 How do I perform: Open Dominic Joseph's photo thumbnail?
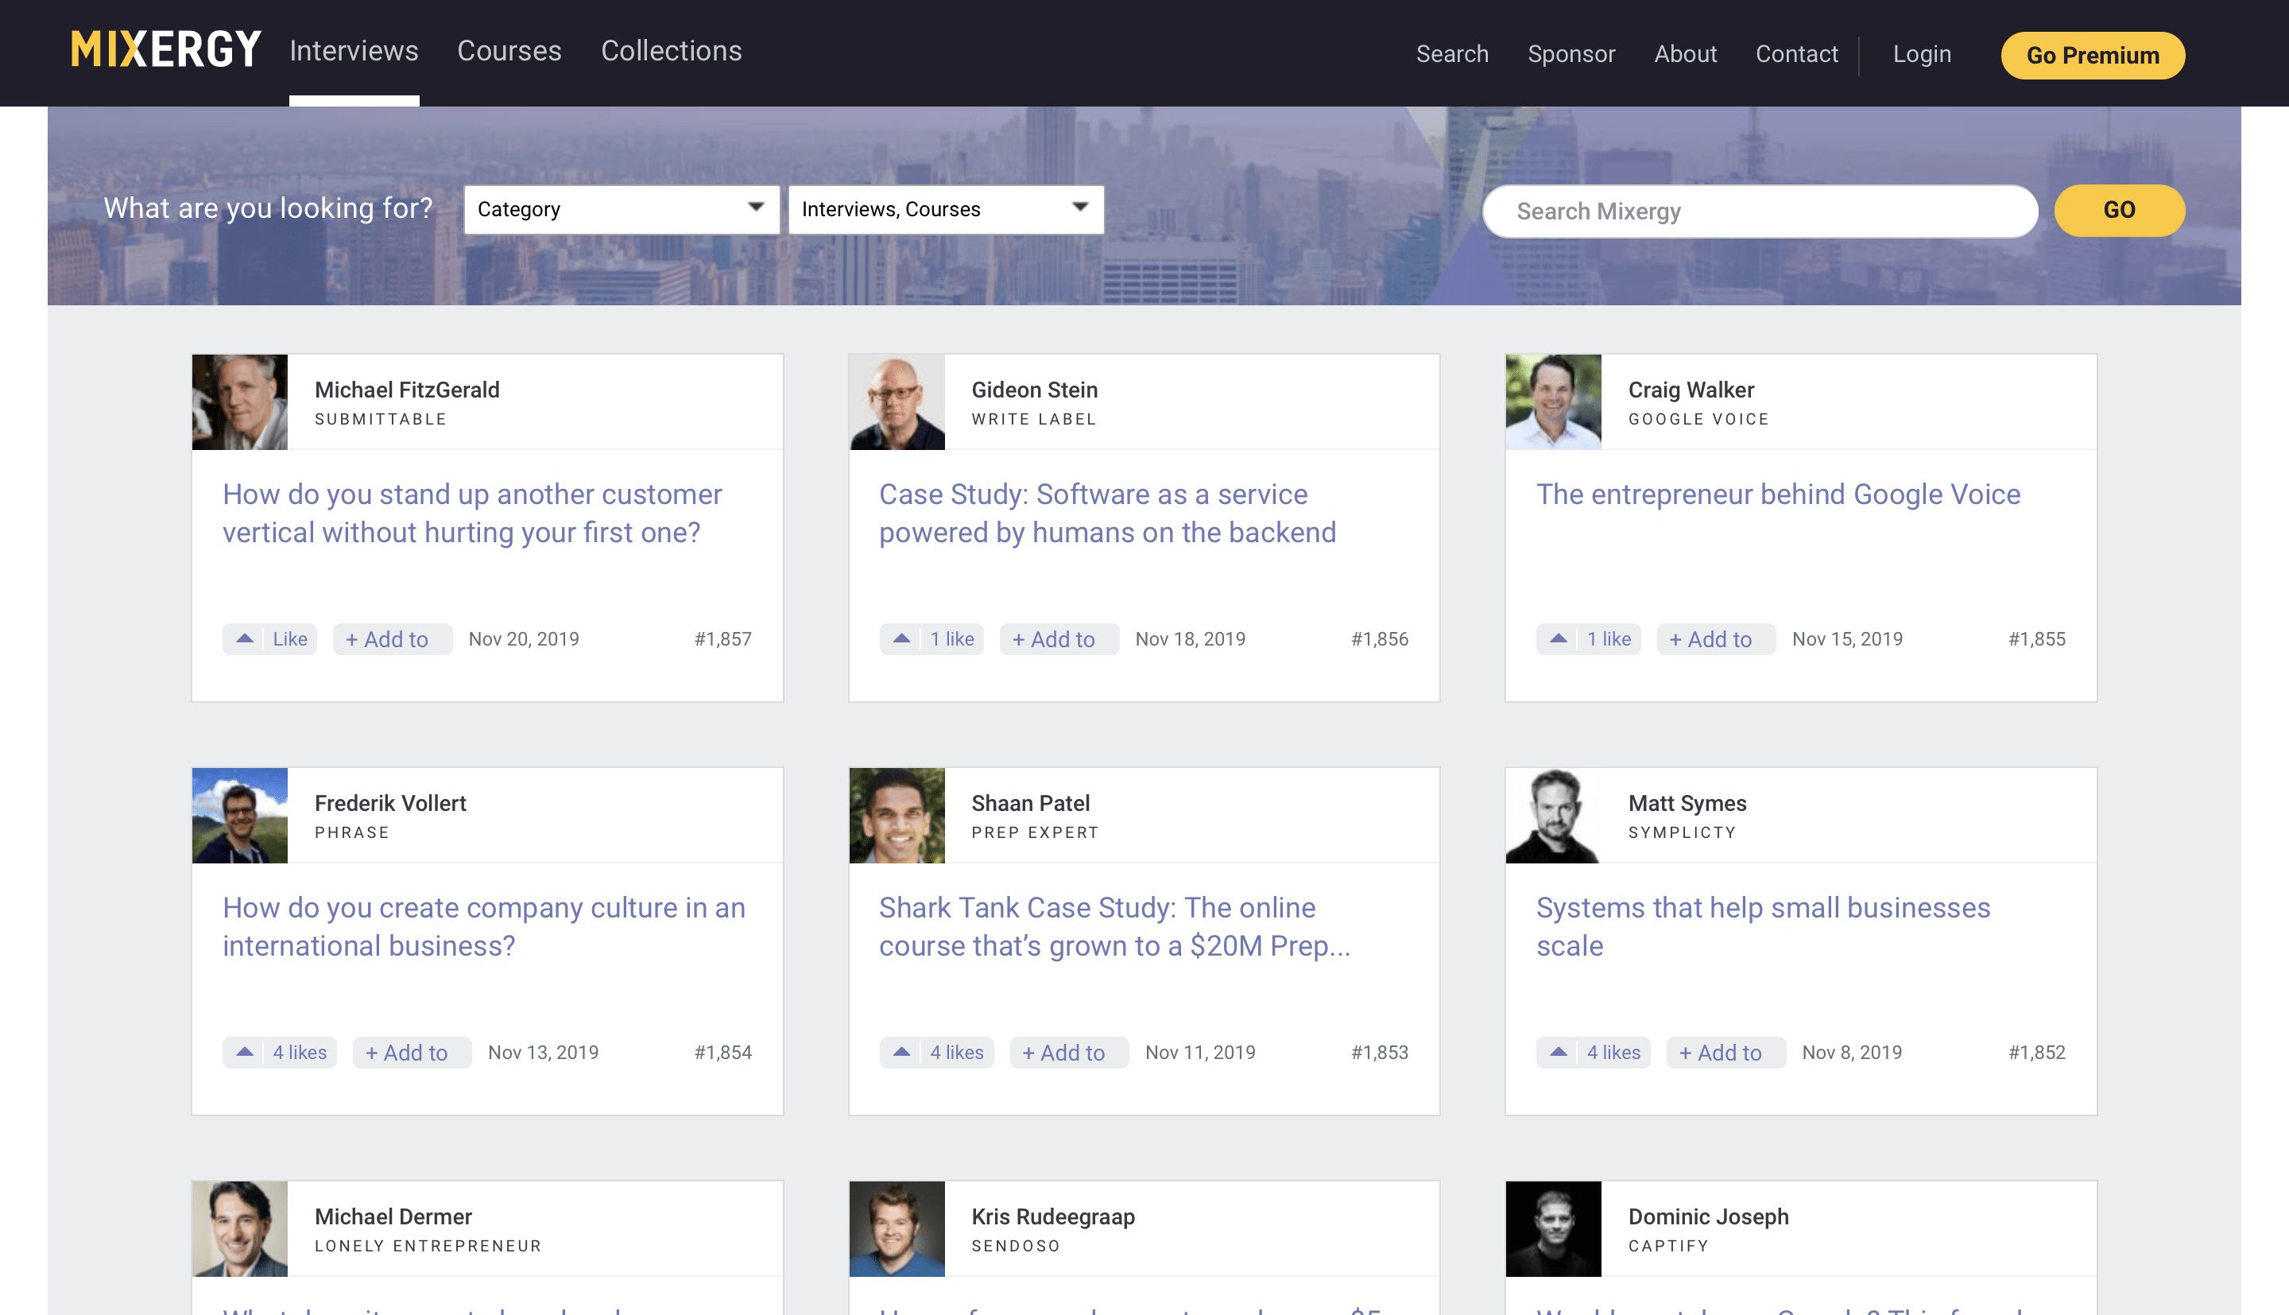1553,1229
